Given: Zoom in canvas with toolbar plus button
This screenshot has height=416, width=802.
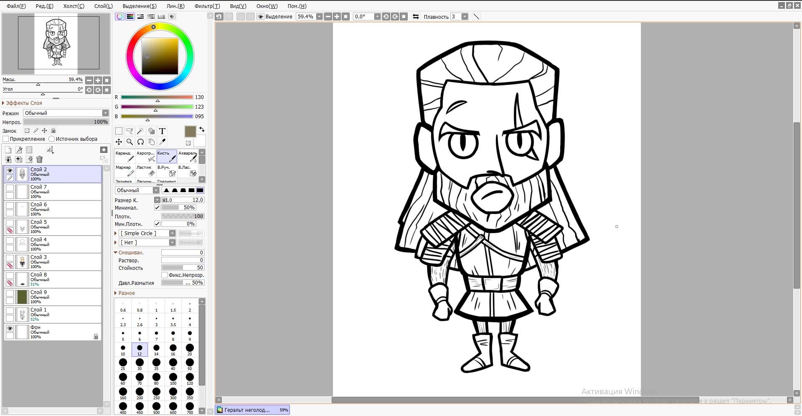Looking at the screenshot, I should tap(337, 17).
